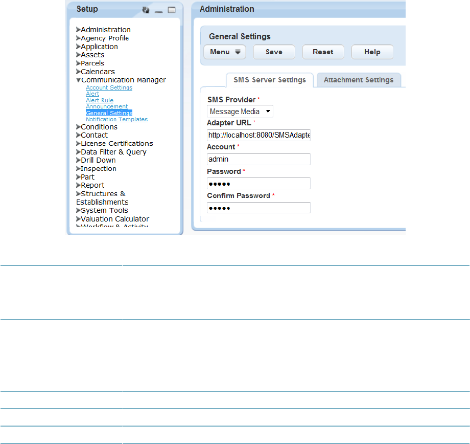Viewport: 470px width, 444px height.
Task: Expand Structures & Establishments node
Action: (78, 194)
